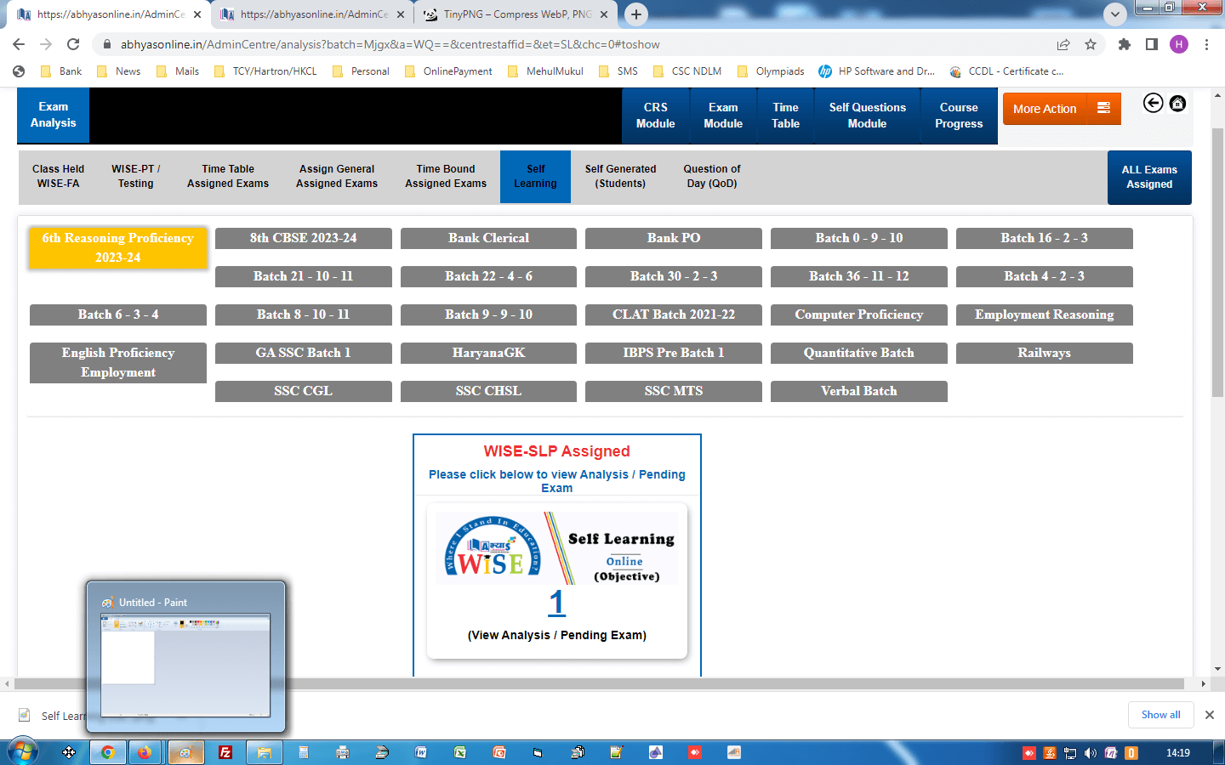The image size is (1225, 765).
Task: Click the share page icon in address bar
Action: [x=1063, y=44]
